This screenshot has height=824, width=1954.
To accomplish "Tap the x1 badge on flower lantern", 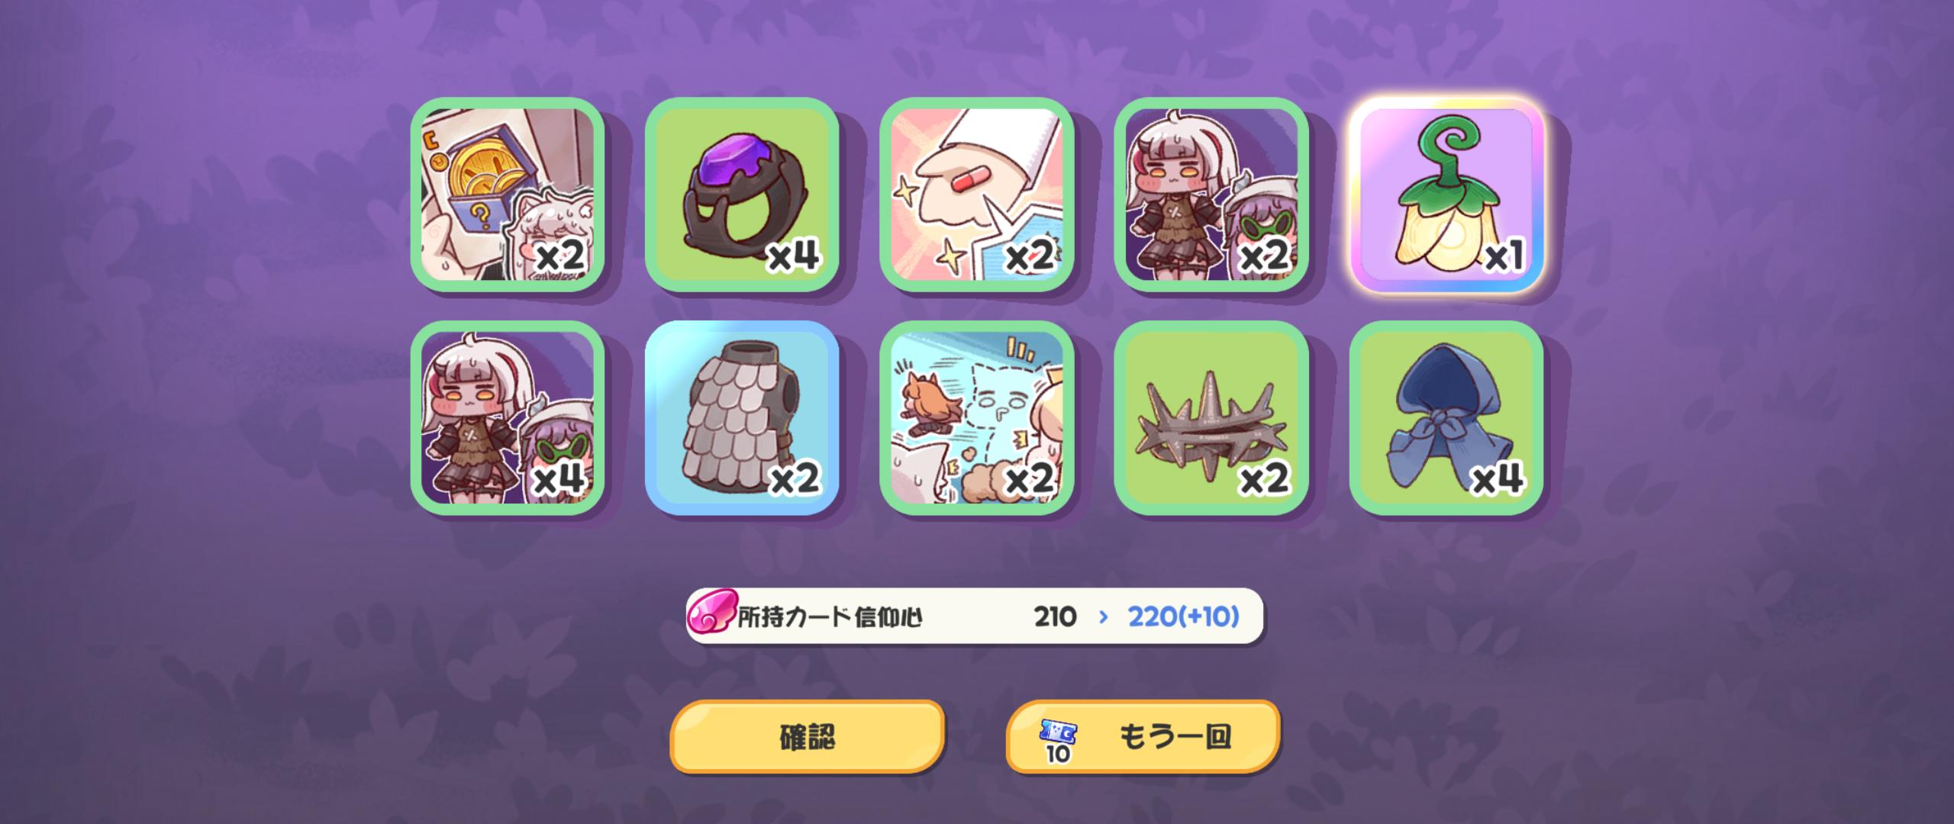I will [x=1504, y=255].
